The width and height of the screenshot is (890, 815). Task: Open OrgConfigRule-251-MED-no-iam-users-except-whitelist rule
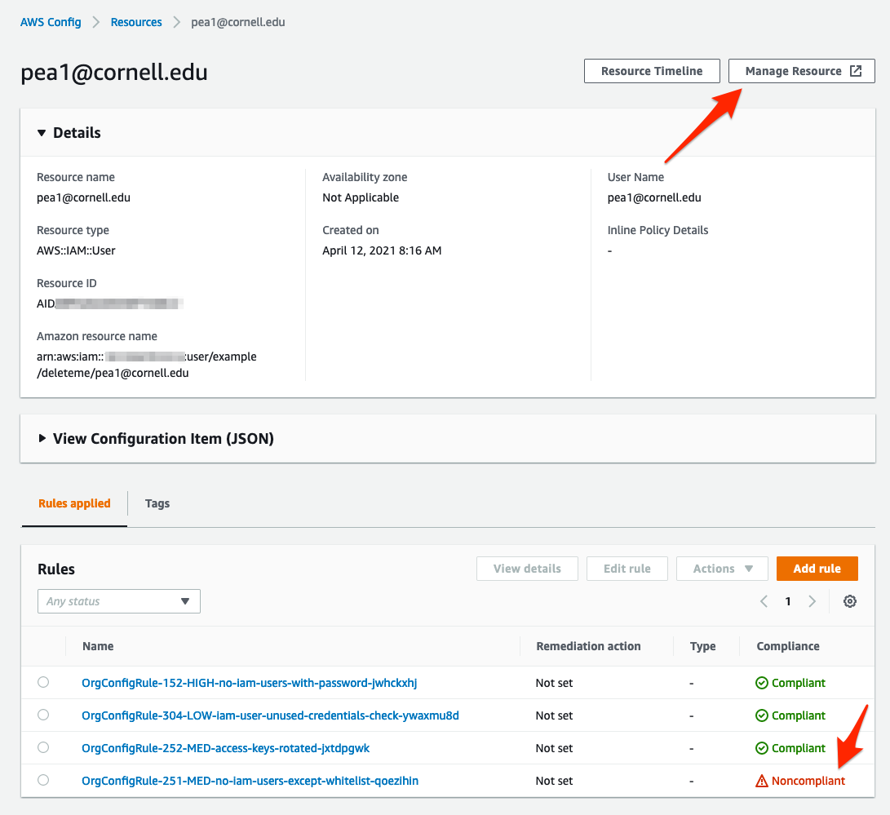[x=250, y=781]
